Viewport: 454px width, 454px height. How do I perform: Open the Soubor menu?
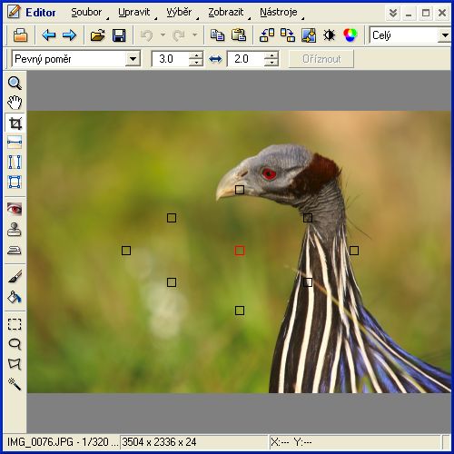tap(86, 12)
